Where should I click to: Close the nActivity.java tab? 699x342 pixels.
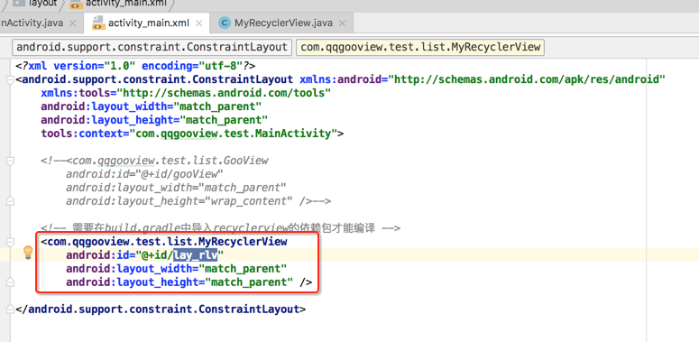(74, 23)
